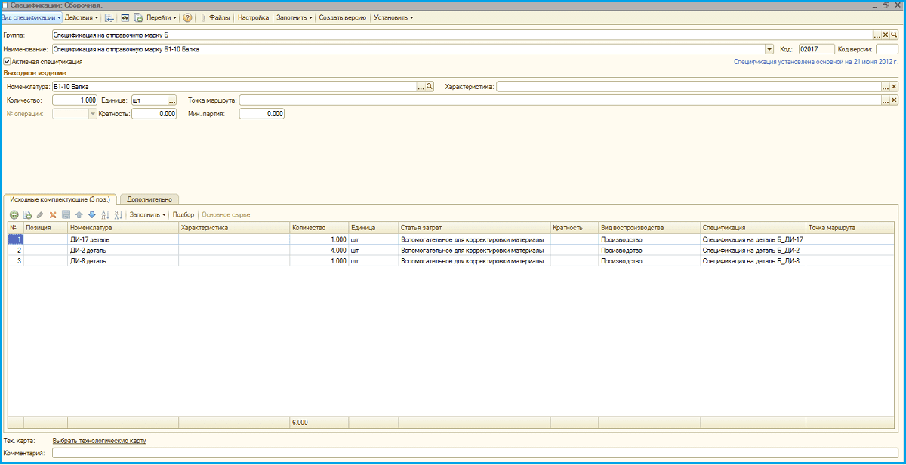Click the sort ascending icon

coord(105,215)
